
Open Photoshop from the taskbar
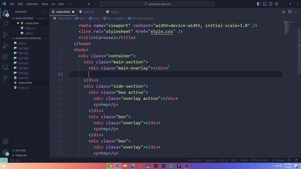(x=163, y=166)
